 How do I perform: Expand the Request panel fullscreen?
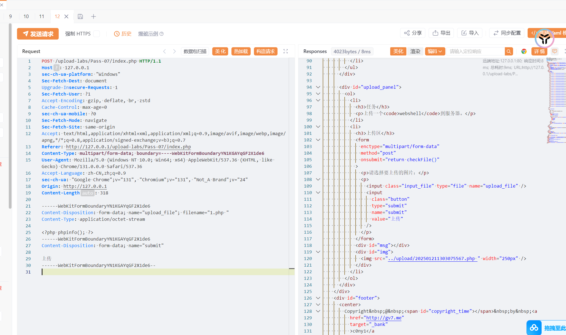[285, 51]
